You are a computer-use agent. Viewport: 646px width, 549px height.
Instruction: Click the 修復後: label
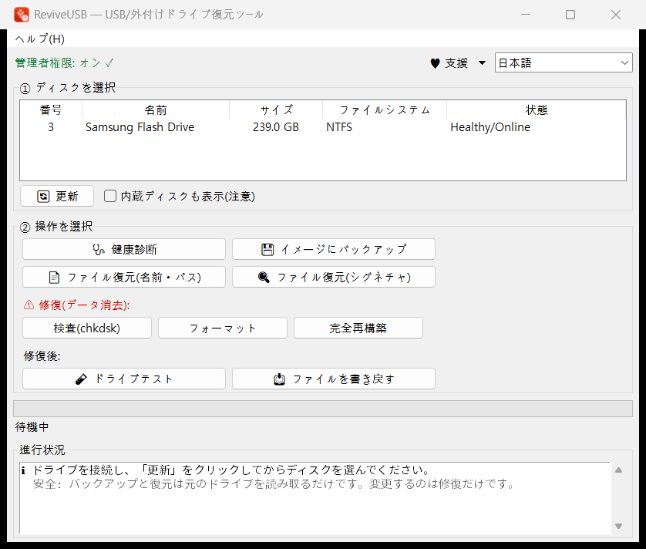pyautogui.click(x=42, y=355)
